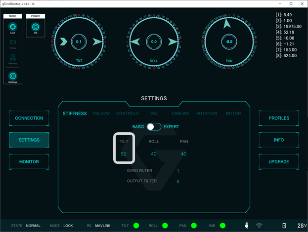Click the Settings gear in the Mode panel
This screenshot has height=232, width=308.
[13, 77]
